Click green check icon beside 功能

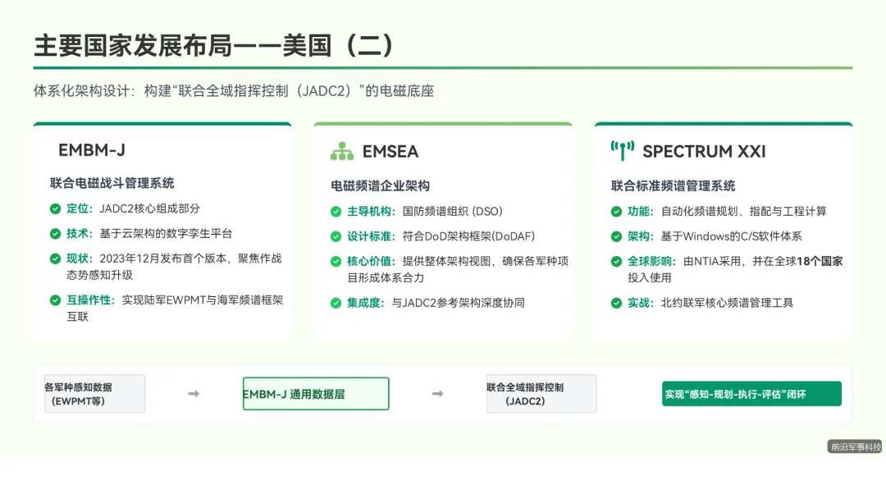click(616, 212)
